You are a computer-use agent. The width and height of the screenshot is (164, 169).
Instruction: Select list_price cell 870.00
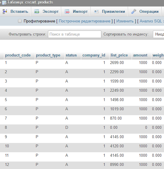(116, 118)
